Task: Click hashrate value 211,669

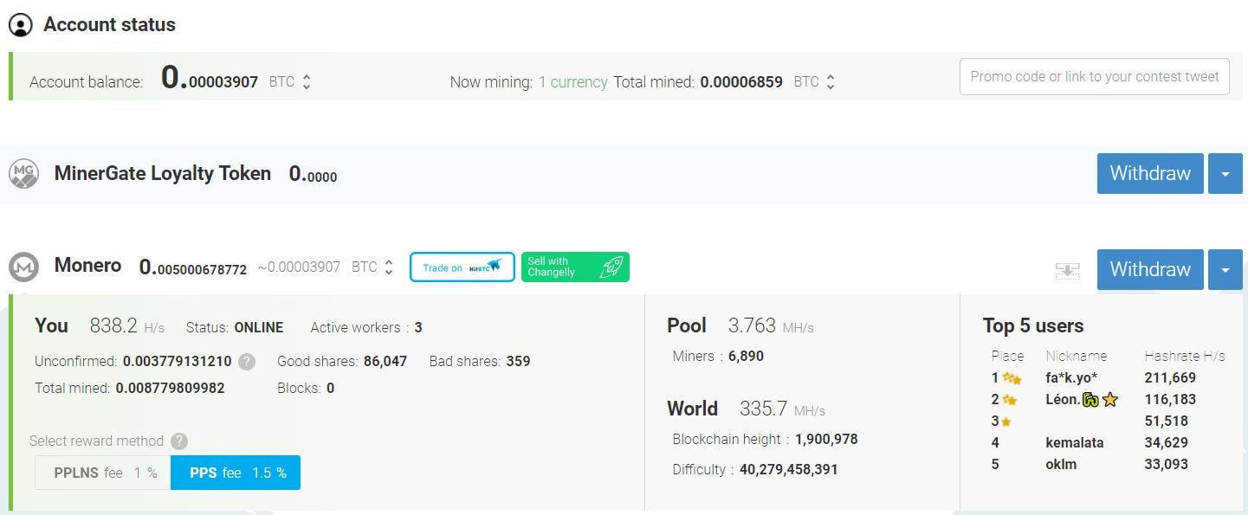Action: (1170, 378)
